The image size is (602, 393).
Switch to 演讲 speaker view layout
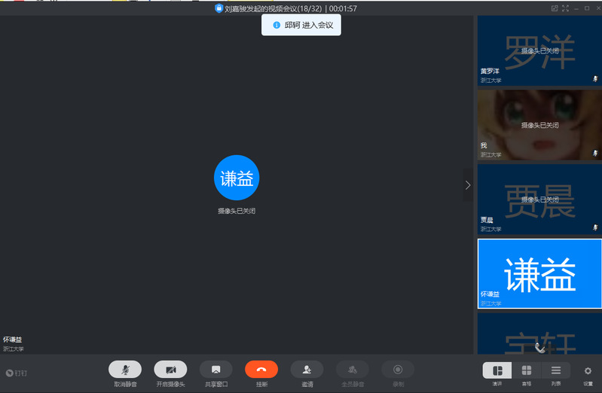click(x=497, y=370)
